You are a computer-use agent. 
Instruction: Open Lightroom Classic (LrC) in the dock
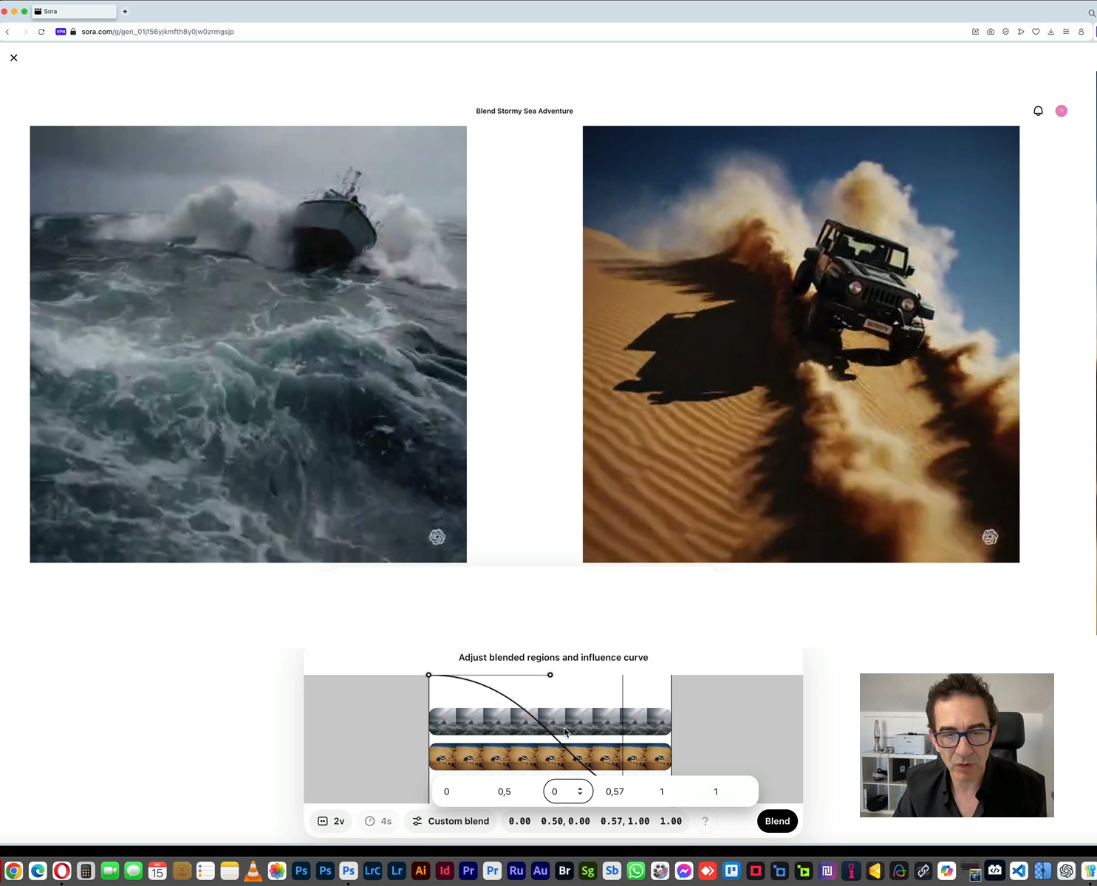[x=373, y=870]
